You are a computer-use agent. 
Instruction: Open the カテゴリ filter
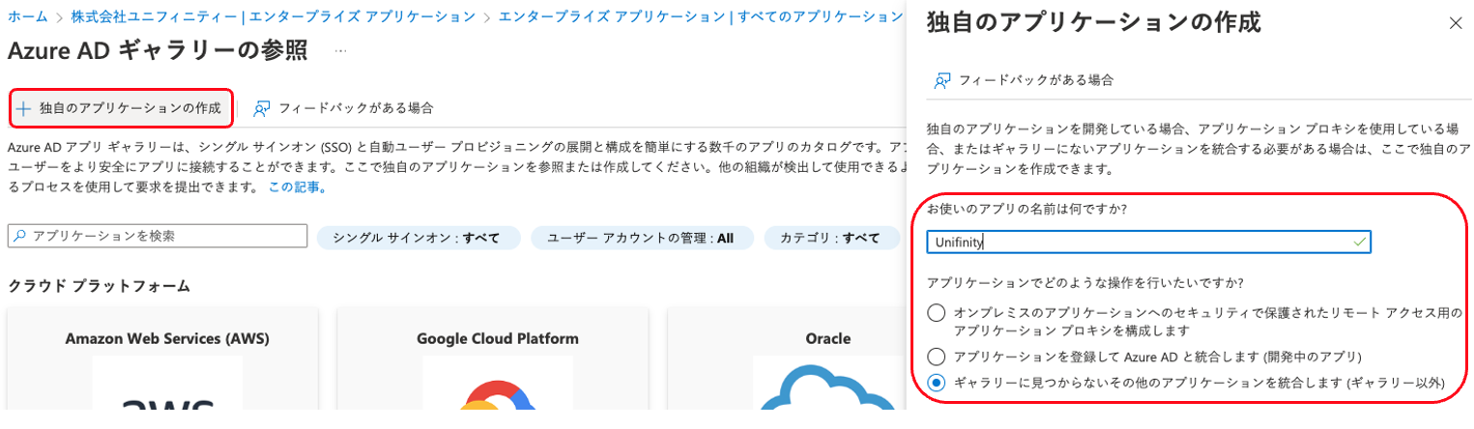[829, 238]
